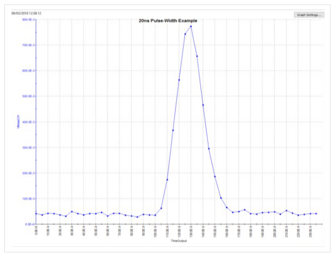Click the 130.0E-9 x-axis tick label

(x=191, y=232)
